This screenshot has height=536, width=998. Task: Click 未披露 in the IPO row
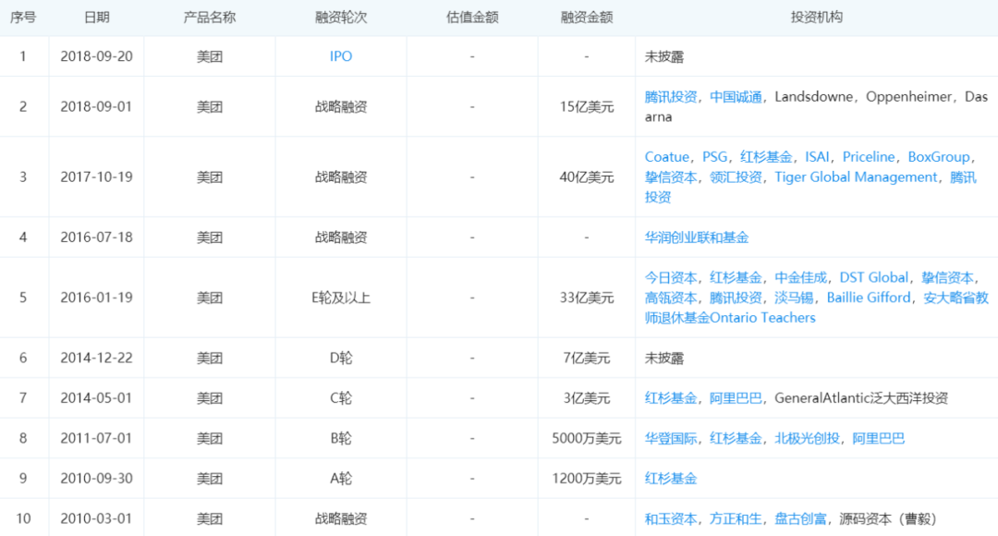(x=663, y=56)
